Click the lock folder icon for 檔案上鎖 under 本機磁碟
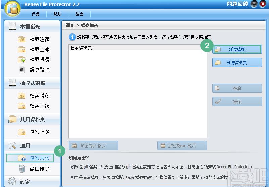Image resolution: width=269 pixels, height=187 pixels. point(22,50)
